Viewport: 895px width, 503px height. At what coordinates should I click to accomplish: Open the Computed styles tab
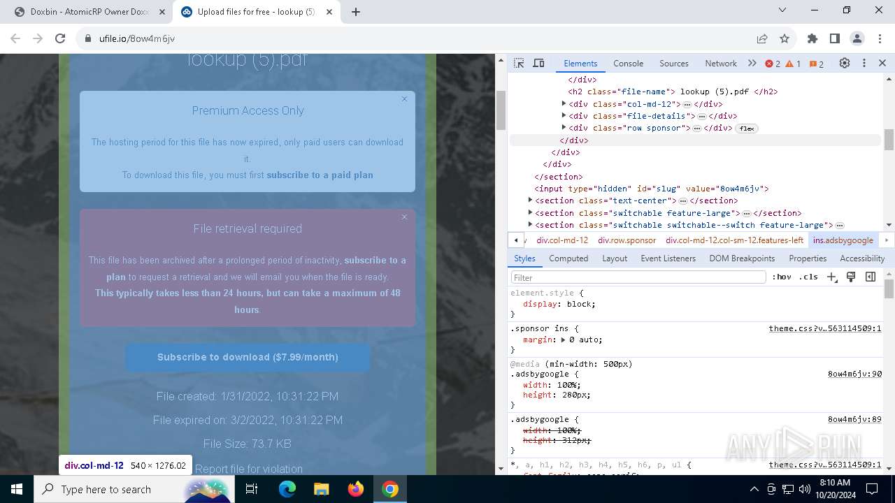(x=568, y=258)
